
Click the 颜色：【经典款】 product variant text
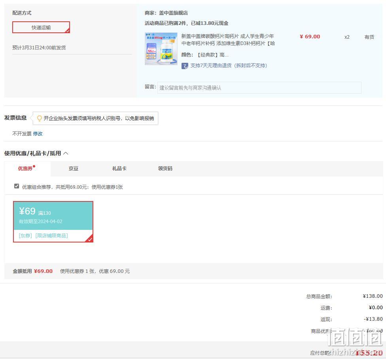tap(205, 55)
